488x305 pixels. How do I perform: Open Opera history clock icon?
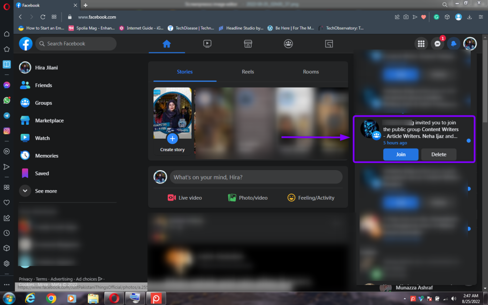[x=7, y=233]
